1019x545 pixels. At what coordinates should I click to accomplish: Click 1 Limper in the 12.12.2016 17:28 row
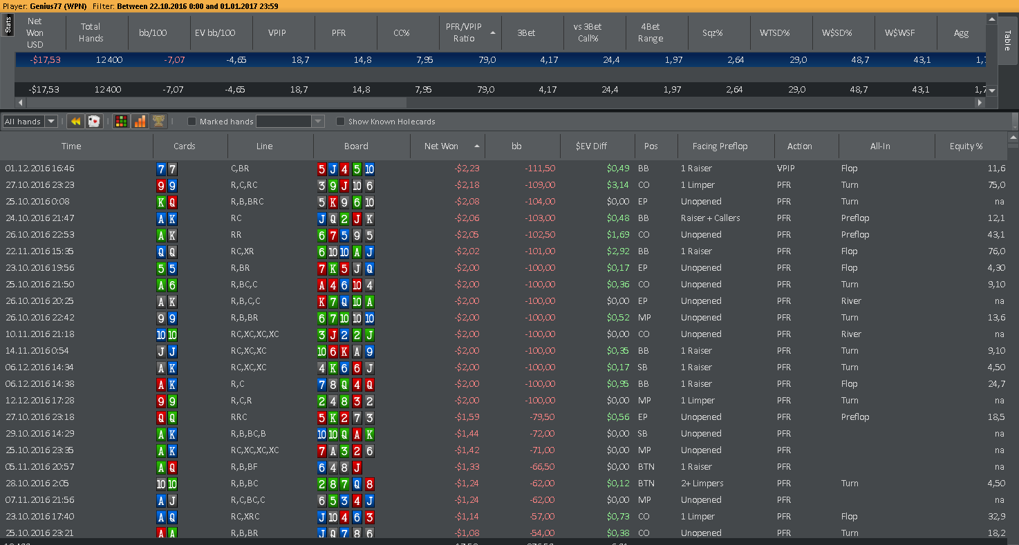[698, 401]
